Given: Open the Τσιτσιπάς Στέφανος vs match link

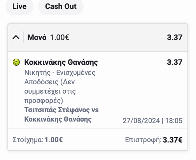Looking at the screenshot, I should click(61, 110).
